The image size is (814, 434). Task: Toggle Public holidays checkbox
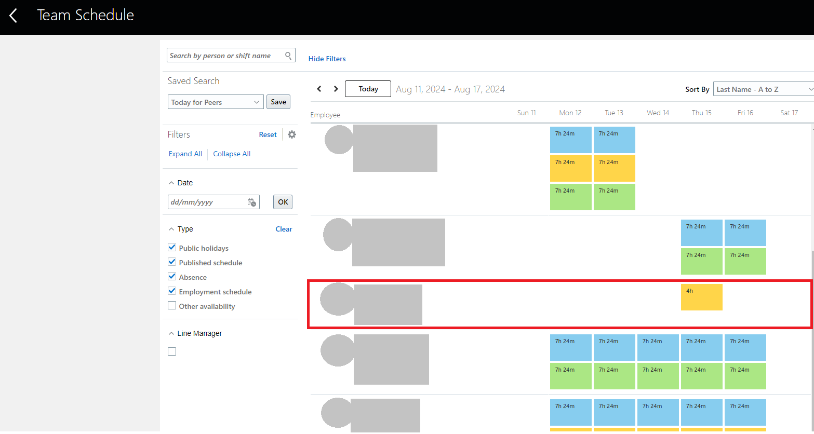[172, 247]
